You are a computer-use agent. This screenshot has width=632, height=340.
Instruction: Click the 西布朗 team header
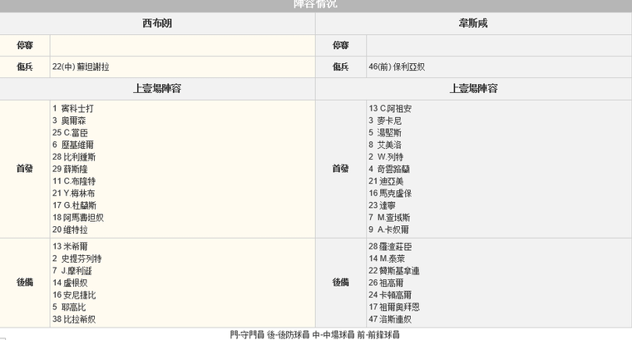157,23
